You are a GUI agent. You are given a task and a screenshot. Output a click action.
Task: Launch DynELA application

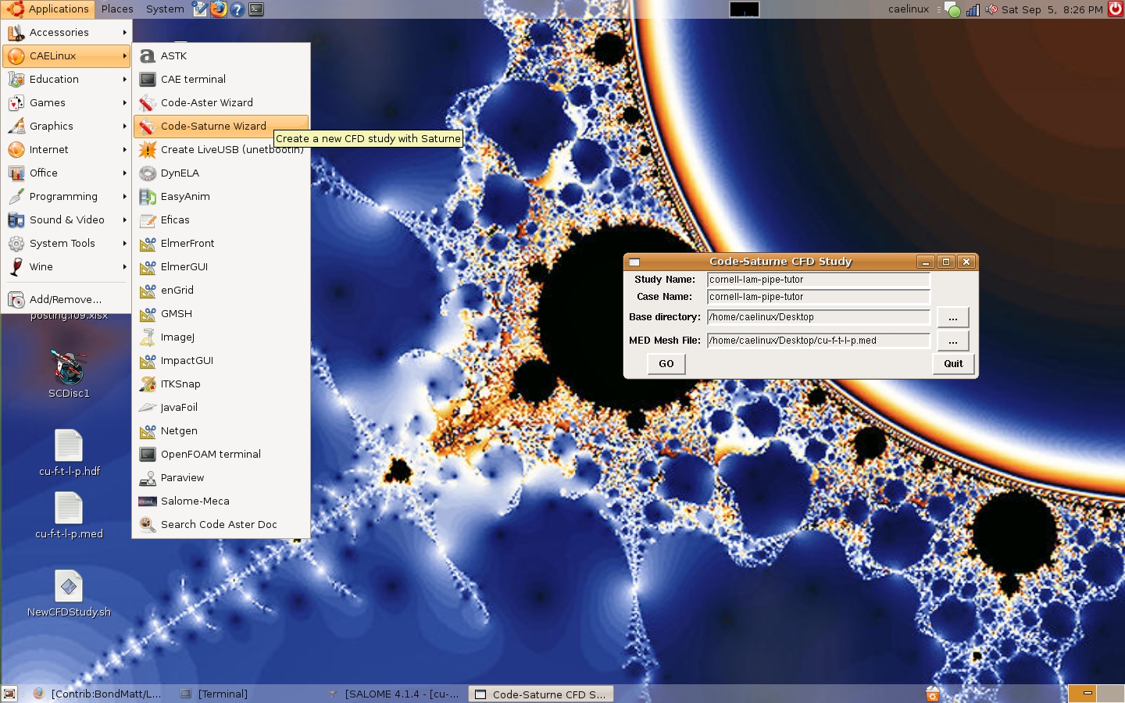221,173
